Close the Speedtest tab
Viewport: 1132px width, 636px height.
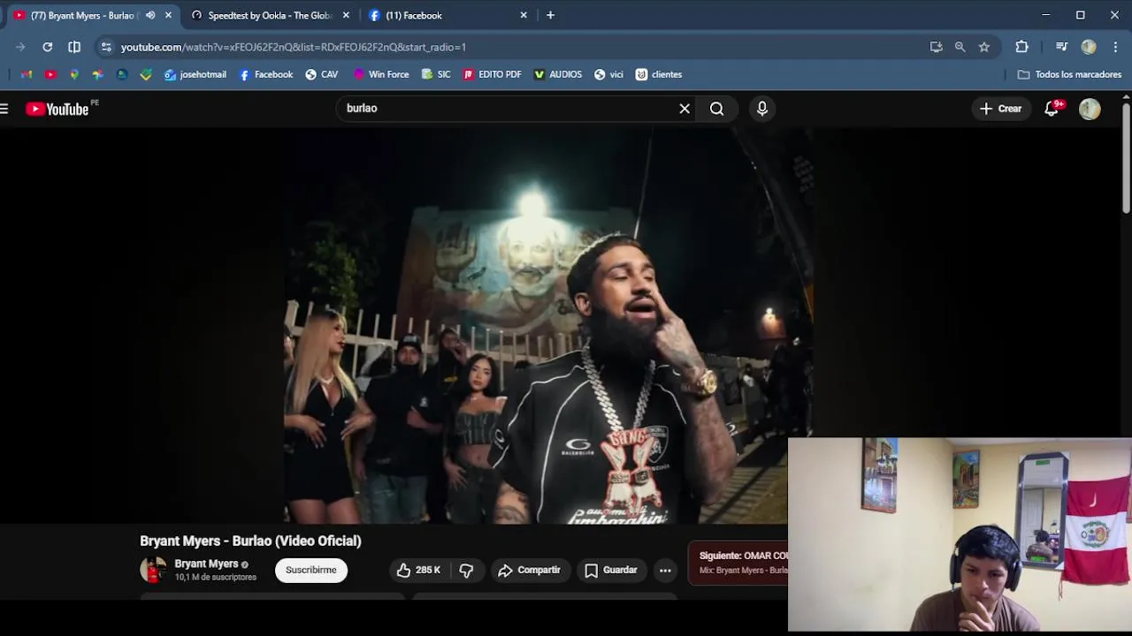pyautogui.click(x=346, y=15)
